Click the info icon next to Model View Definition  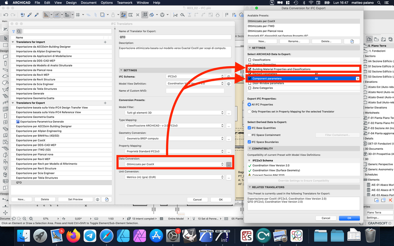229,84
